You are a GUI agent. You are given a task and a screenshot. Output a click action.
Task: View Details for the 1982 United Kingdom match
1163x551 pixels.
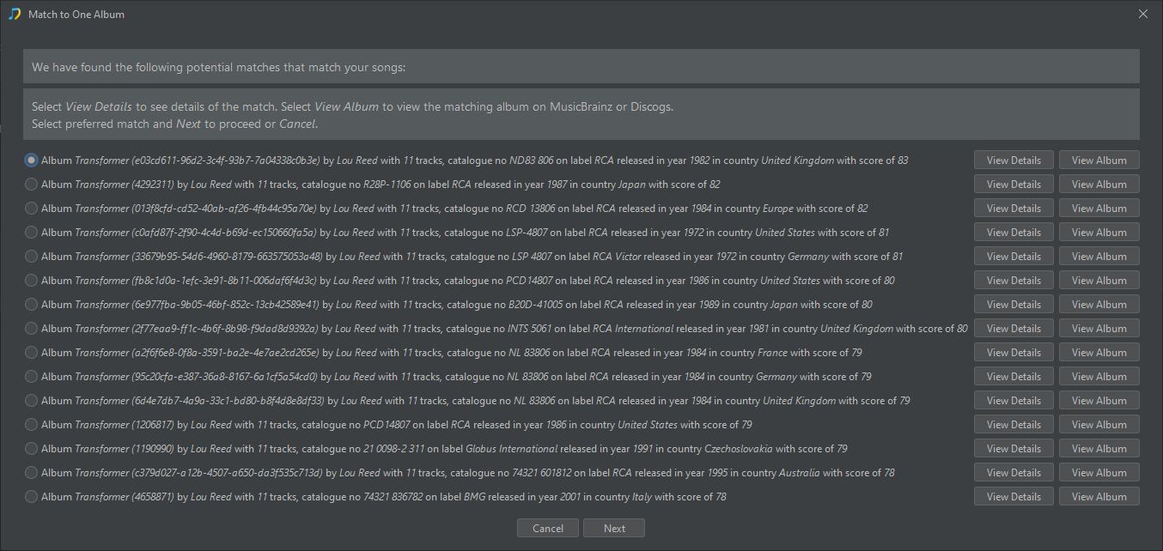1014,160
